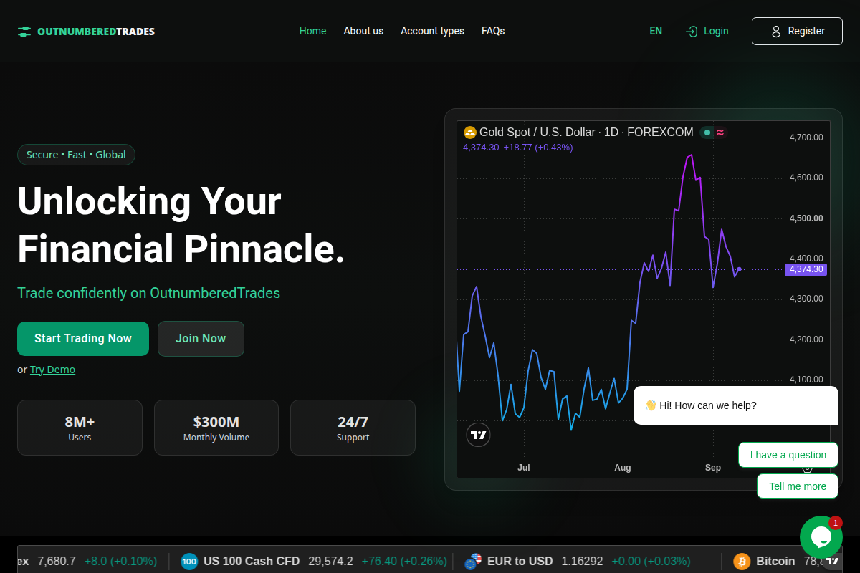860x573 pixels.
Task: Click the TradingView logo on chart
Action: (x=478, y=434)
